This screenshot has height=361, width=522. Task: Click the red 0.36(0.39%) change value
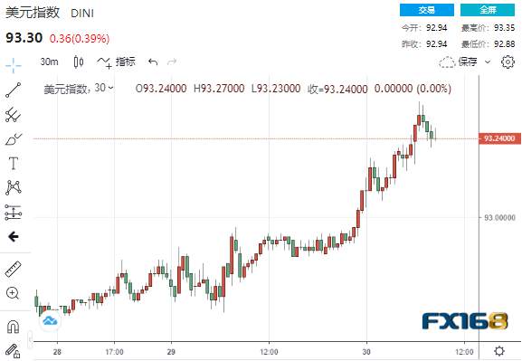click(80, 39)
